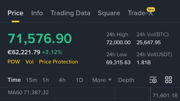Image resolution: width=180 pixels, height=101 pixels.
Task: Click the POW tag link
Action: pos(14,62)
